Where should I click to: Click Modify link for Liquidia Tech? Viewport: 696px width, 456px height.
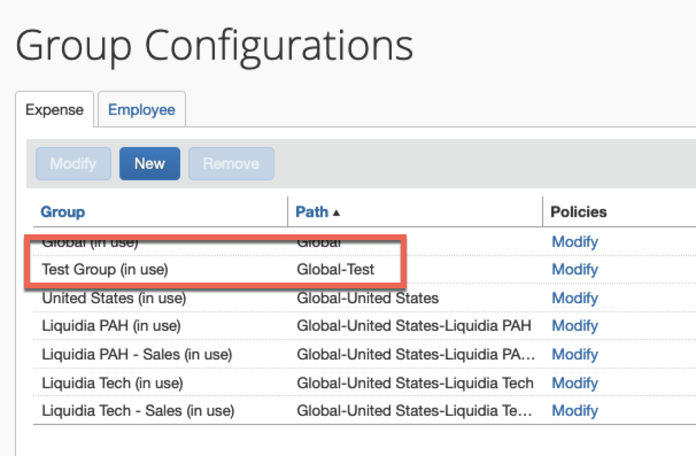click(x=575, y=383)
